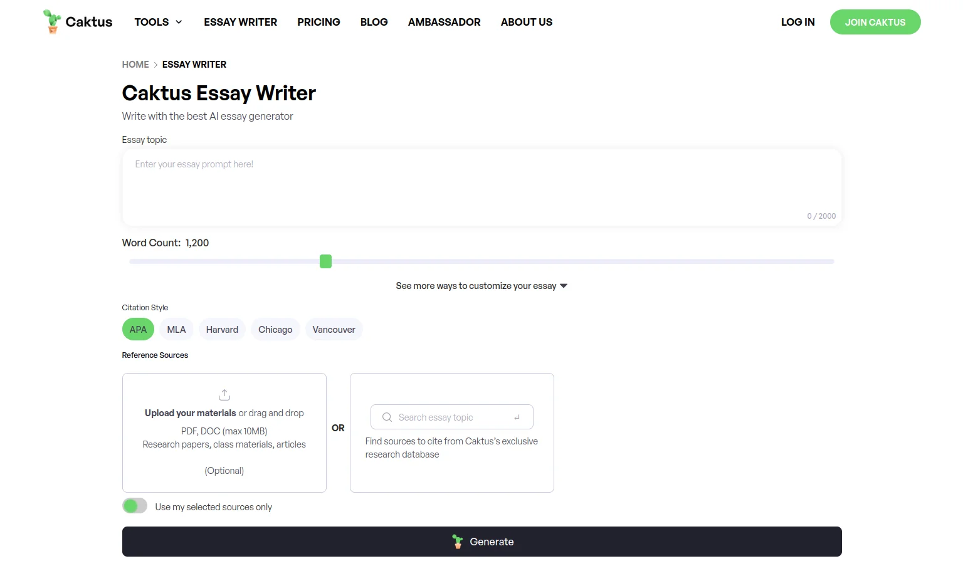Click the chevron arrow beside Tools
Viewport: 963px width, 561px height.
click(179, 22)
